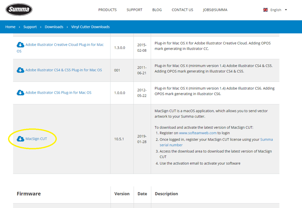Click download cloud icon for CS6 Plug-in
Image resolution: width=302 pixels, height=208 pixels.
click(x=20, y=93)
